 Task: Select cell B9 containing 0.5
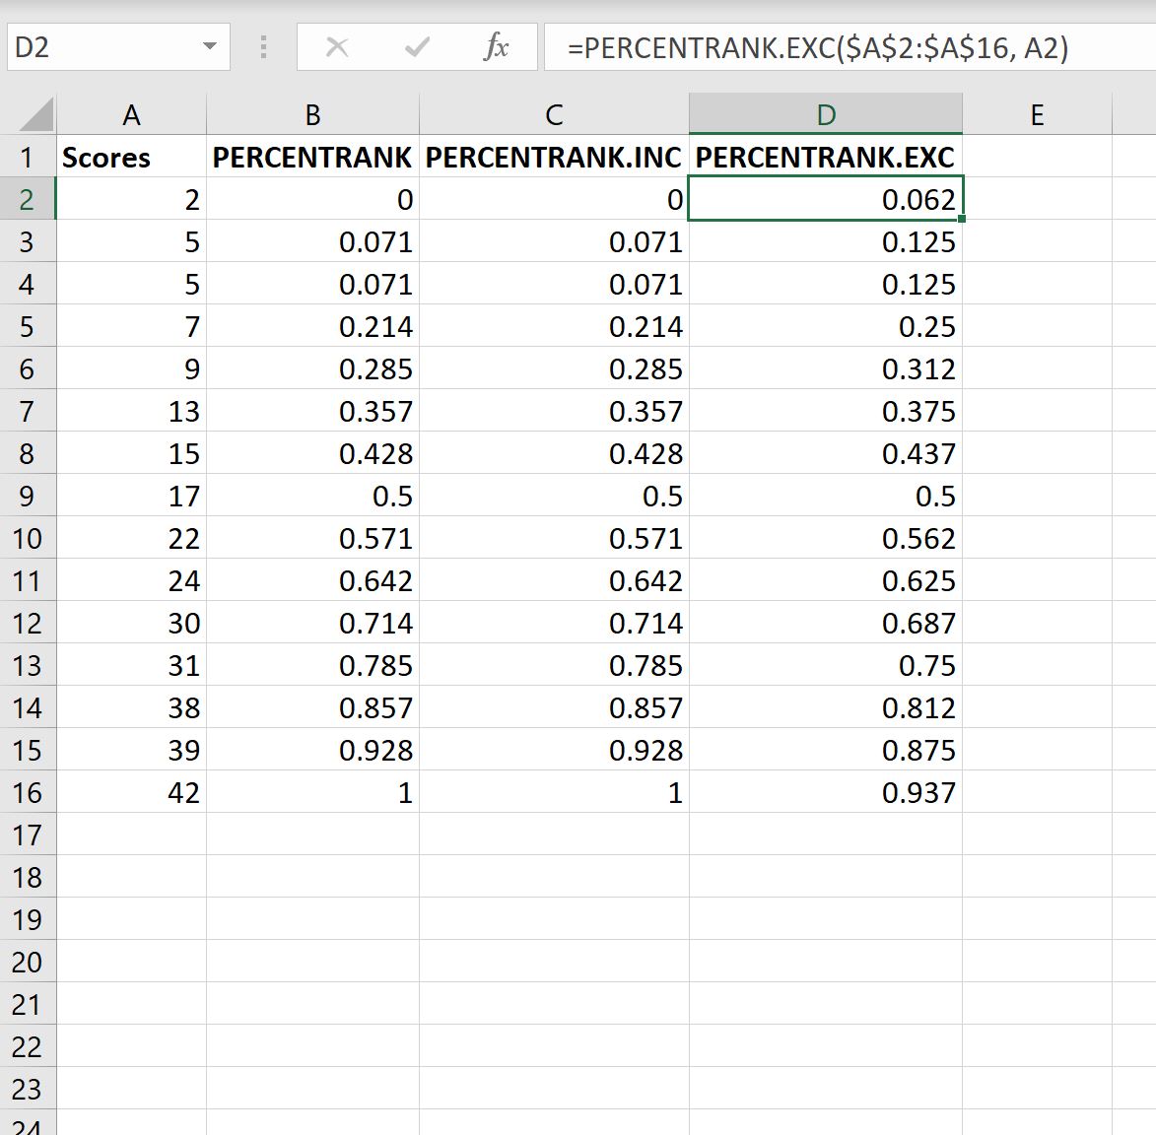(312, 496)
